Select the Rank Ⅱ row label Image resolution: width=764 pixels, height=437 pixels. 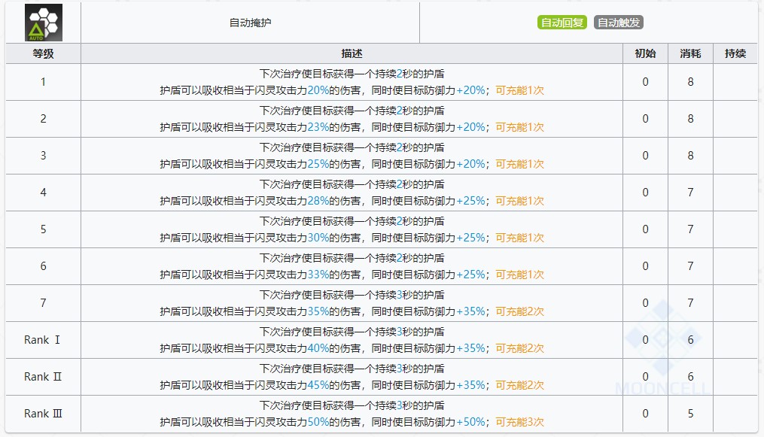pyautogui.click(x=42, y=377)
